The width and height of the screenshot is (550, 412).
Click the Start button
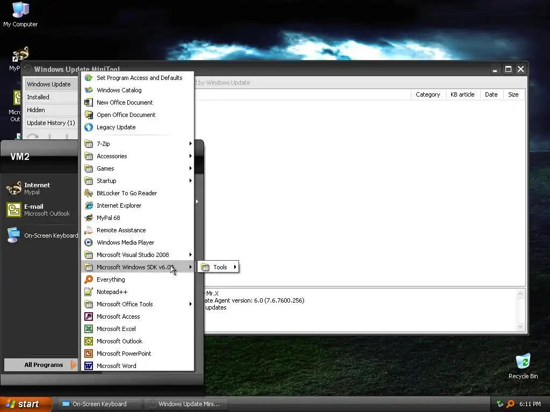point(26,404)
